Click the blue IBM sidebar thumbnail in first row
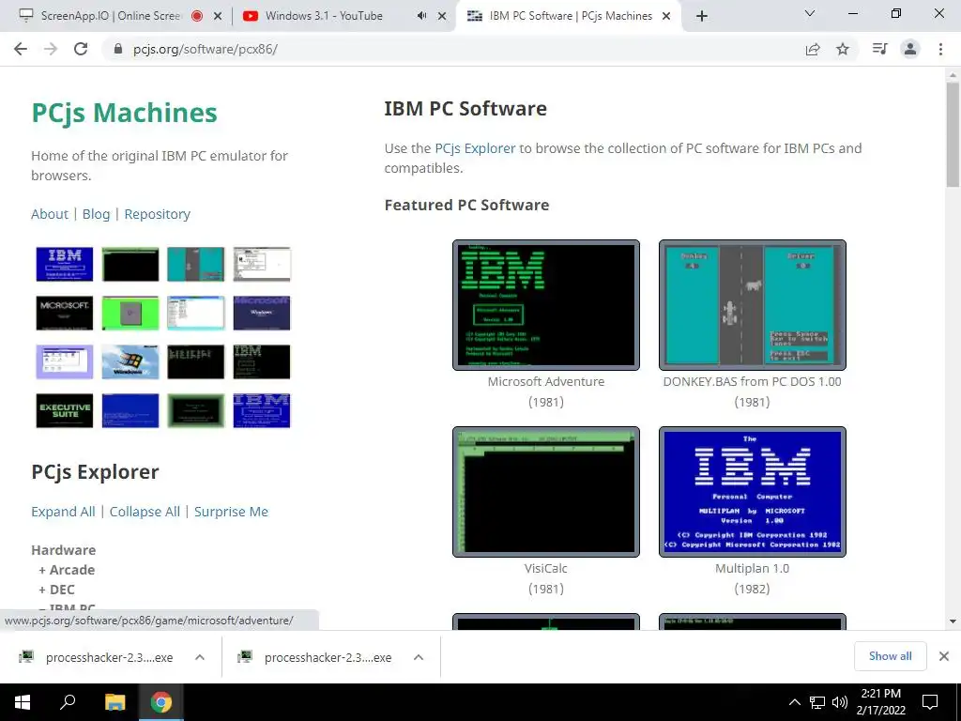 pyautogui.click(x=65, y=264)
